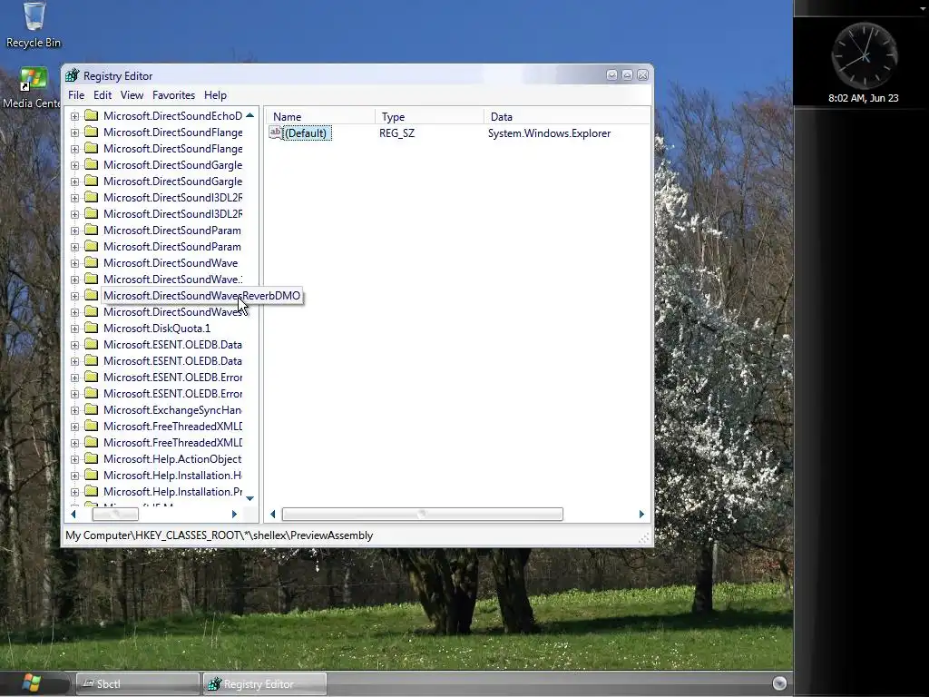The width and height of the screenshot is (929, 697).
Task: Click the status bar registry path text
Action: click(x=220, y=535)
